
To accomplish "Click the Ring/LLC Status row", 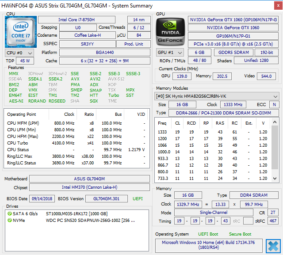I will (76, 163).
